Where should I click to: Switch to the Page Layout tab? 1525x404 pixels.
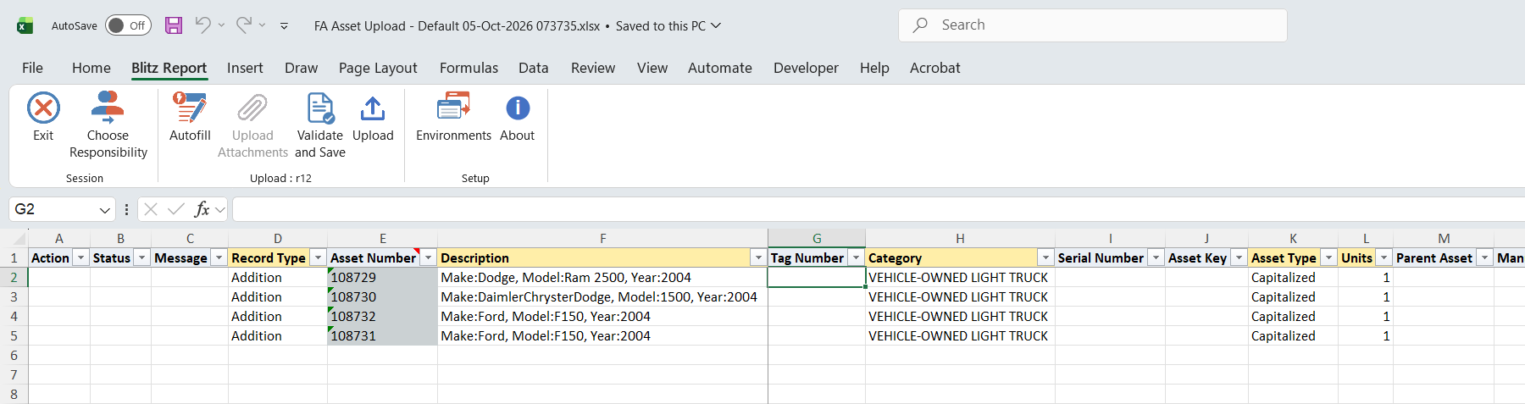[378, 68]
